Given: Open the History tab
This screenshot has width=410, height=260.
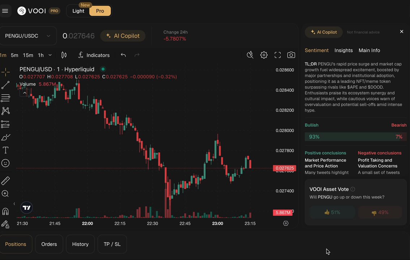Looking at the screenshot, I should point(80,244).
